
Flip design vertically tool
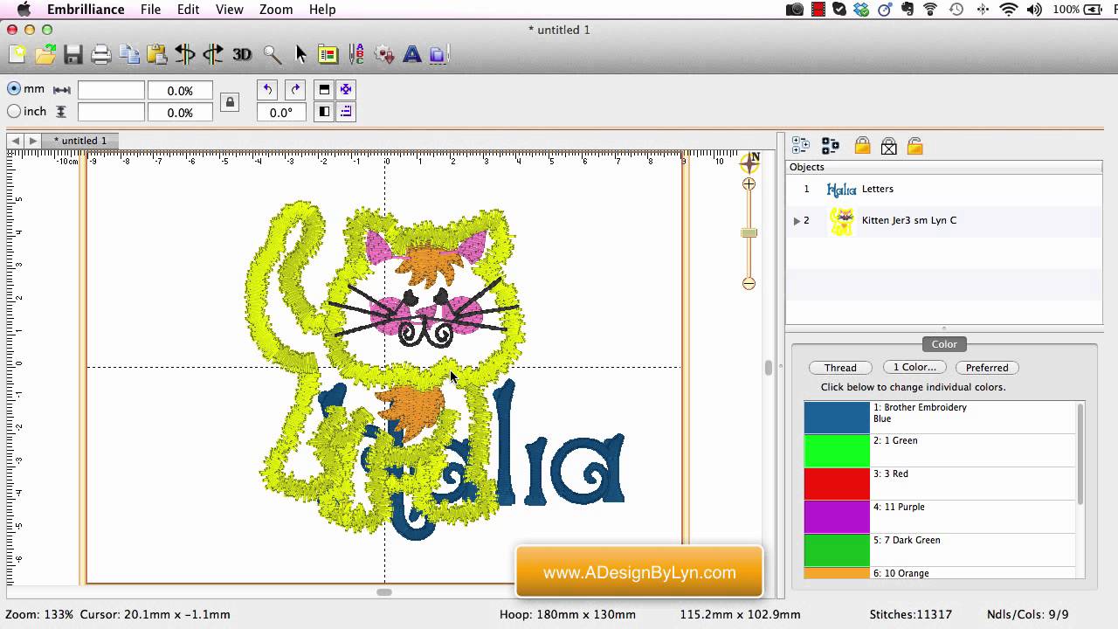[213, 54]
